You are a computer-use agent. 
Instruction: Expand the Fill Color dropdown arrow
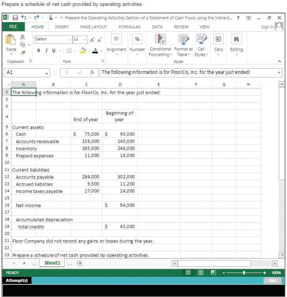pyautogui.click(x=89, y=51)
